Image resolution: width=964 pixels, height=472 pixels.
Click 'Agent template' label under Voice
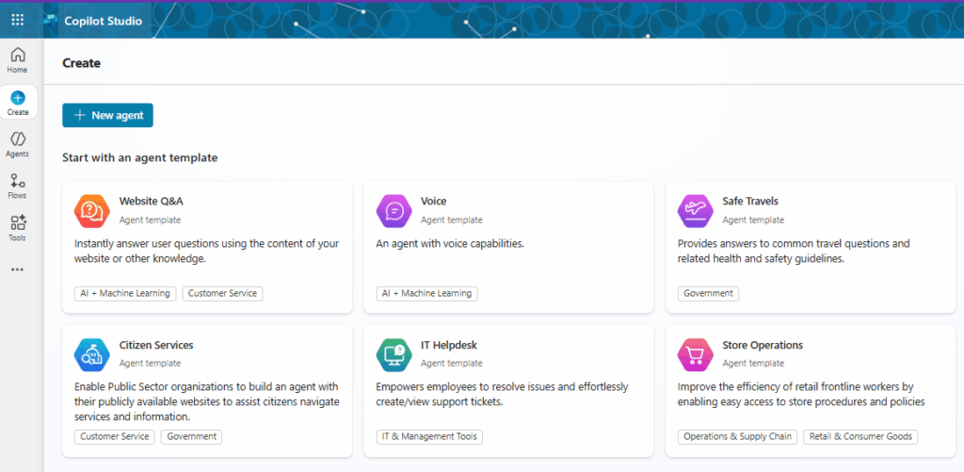click(x=452, y=220)
